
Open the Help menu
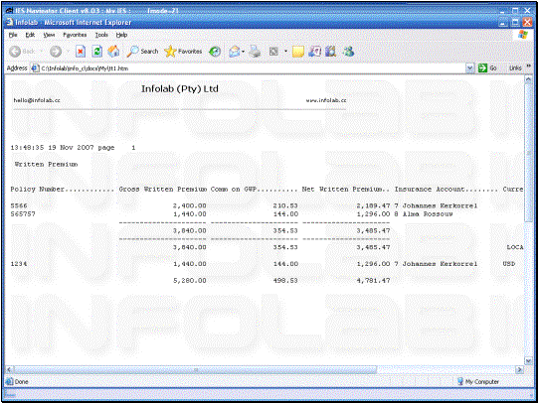(x=121, y=35)
